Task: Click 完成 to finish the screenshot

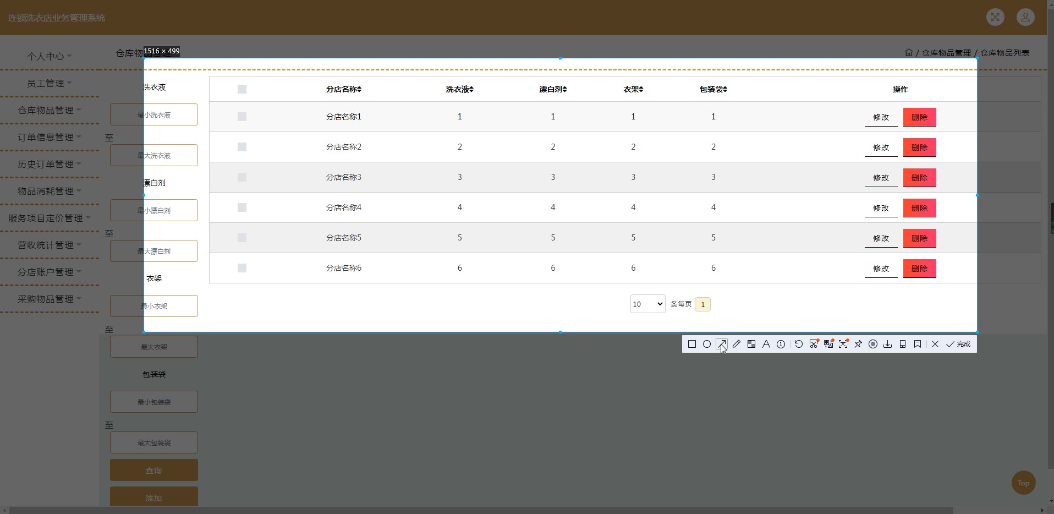Action: click(x=958, y=344)
